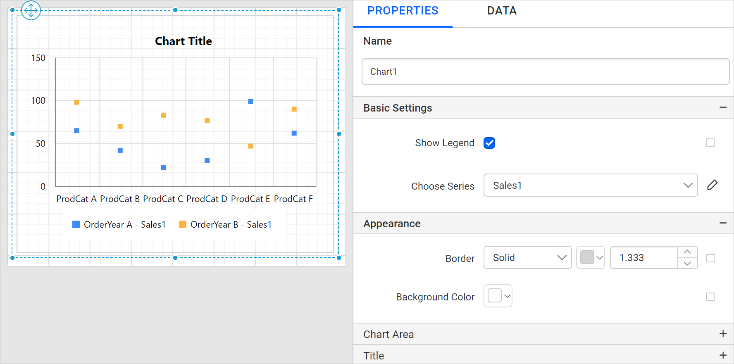Click the right-middle resize handle of chart
The width and height of the screenshot is (734, 364).
pyautogui.click(x=339, y=134)
